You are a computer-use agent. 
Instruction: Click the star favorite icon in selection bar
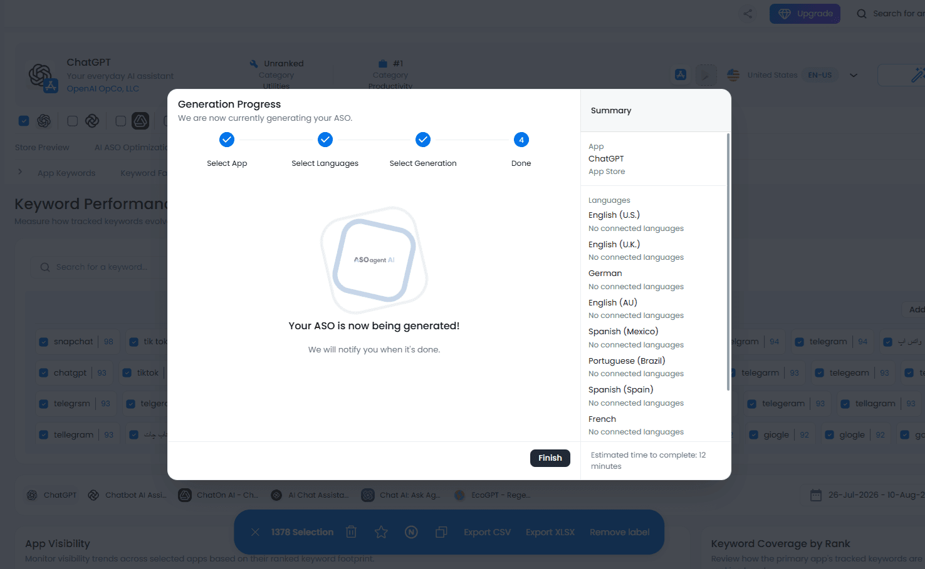381,532
